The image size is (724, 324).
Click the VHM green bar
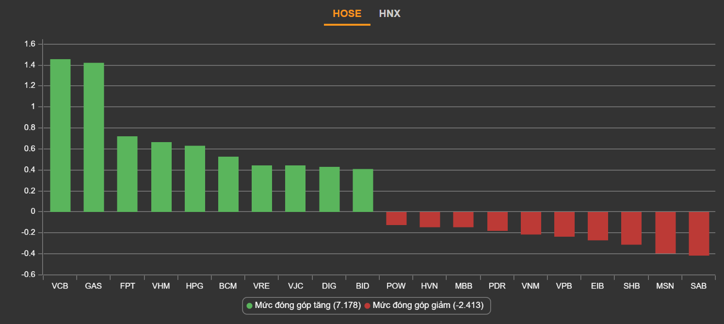tap(161, 177)
